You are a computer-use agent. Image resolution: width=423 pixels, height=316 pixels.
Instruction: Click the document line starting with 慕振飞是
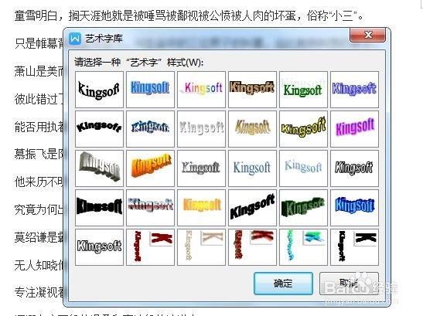(39, 154)
